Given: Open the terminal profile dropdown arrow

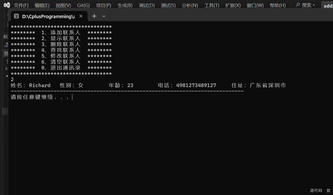Looking at the screenshot, I should pyautogui.click(x=104, y=16).
